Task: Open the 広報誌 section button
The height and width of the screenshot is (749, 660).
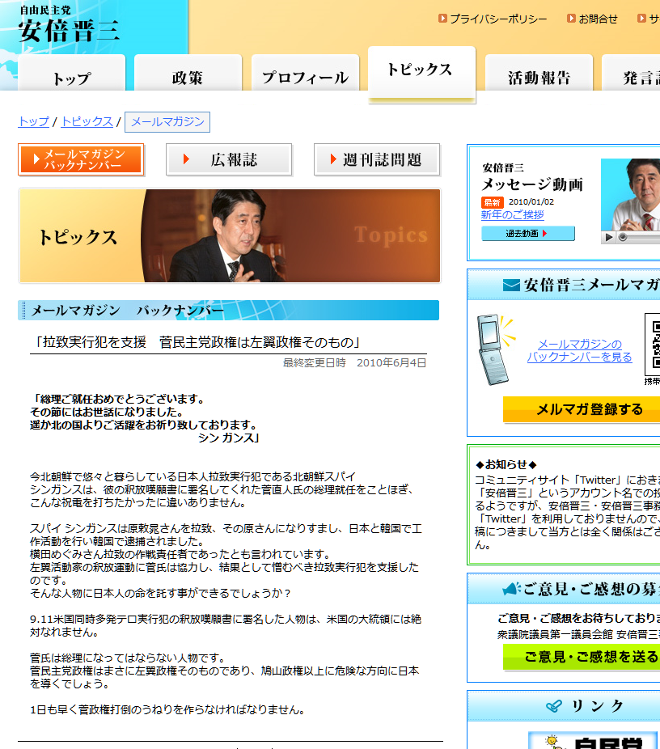Action: 229,159
